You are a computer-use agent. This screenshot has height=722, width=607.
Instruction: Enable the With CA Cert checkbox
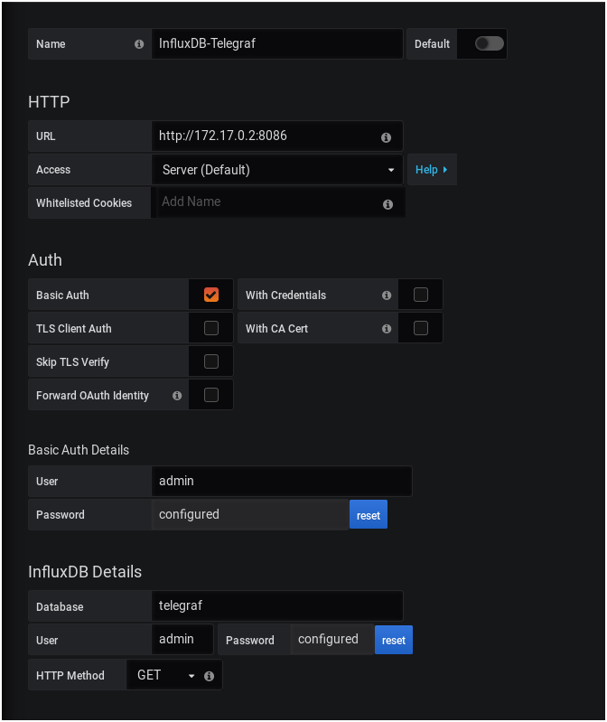421,328
